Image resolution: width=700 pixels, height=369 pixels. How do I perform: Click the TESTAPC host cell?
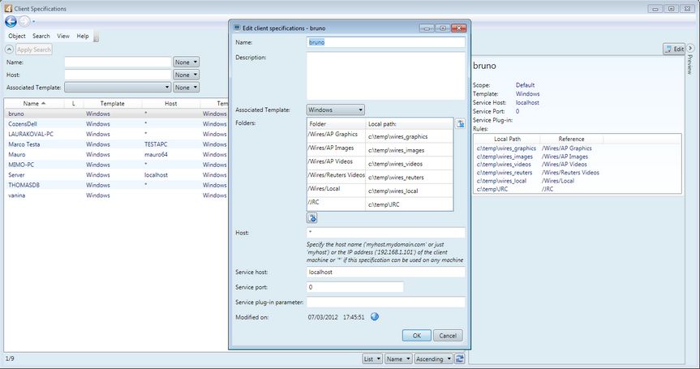pyautogui.click(x=156, y=144)
